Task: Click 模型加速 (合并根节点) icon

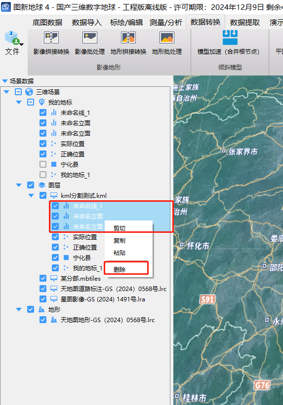Action: [x=230, y=37]
